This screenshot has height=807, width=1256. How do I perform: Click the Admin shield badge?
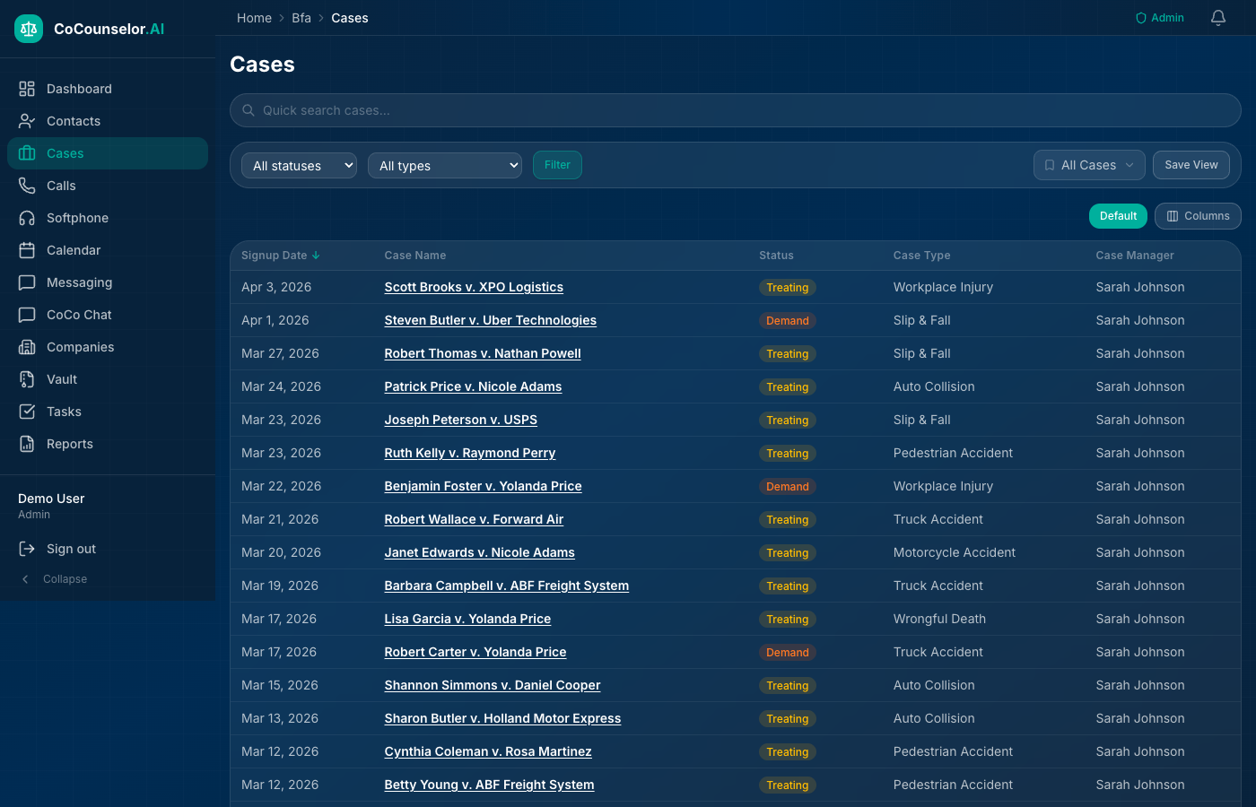pyautogui.click(x=1160, y=18)
